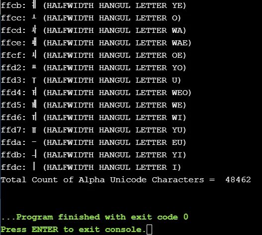Click the ffdc vertical bar glyph for letter I
The height and width of the screenshot is (235, 262).
pos(34,167)
